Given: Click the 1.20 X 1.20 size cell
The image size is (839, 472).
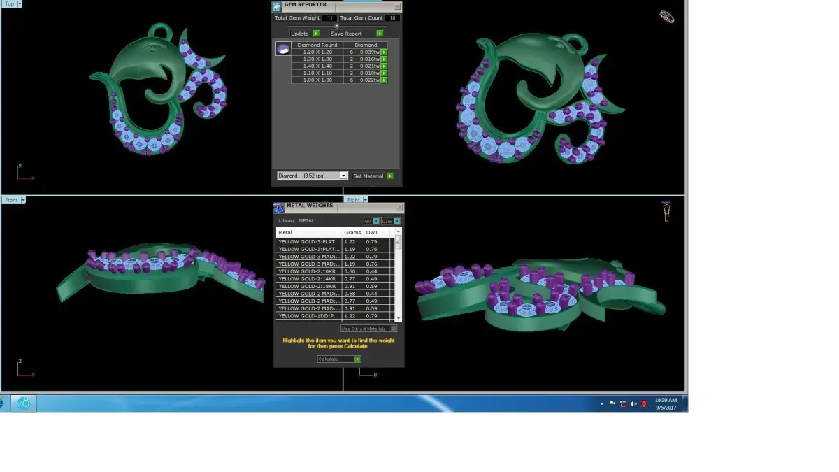Looking at the screenshot, I should click(317, 52).
